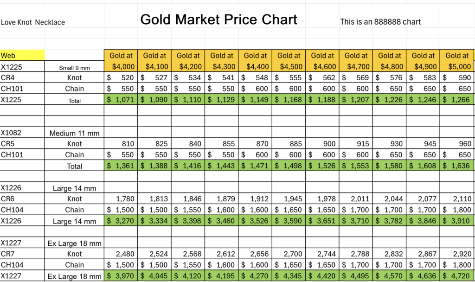Select the "Gold at $4,500" header cell

(x=289, y=61)
